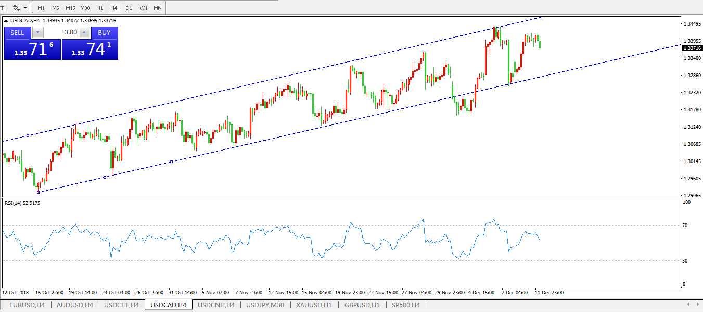703x312 pixels.
Task: Select the D1 timeframe button
Action: (129, 8)
